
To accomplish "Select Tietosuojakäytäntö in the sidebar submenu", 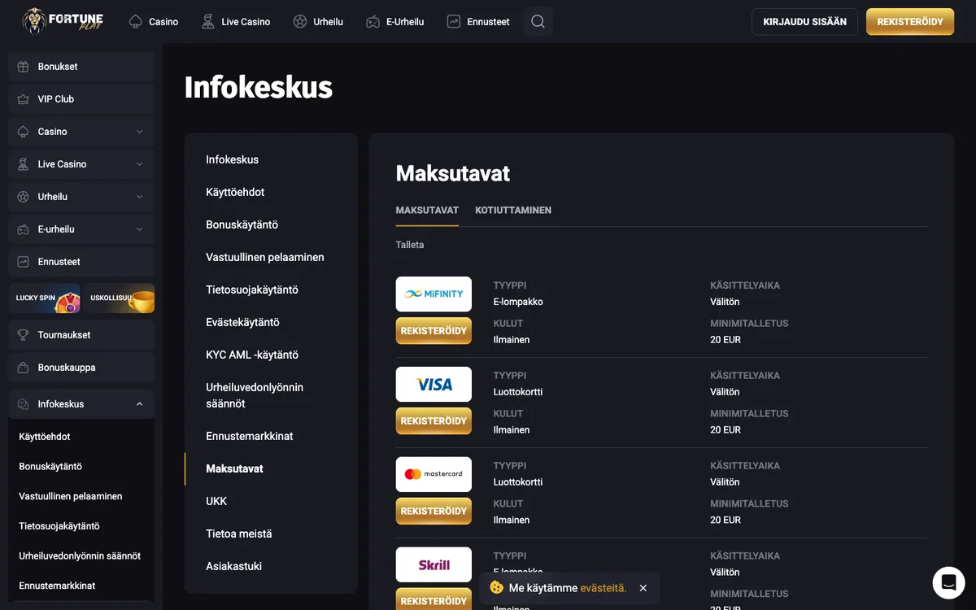I will pyautogui.click(x=59, y=526).
